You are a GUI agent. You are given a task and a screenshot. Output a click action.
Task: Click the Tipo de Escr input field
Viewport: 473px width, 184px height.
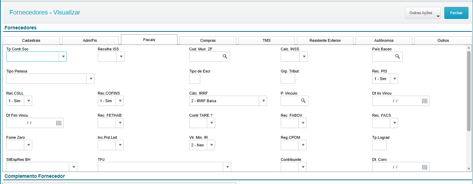click(195, 79)
